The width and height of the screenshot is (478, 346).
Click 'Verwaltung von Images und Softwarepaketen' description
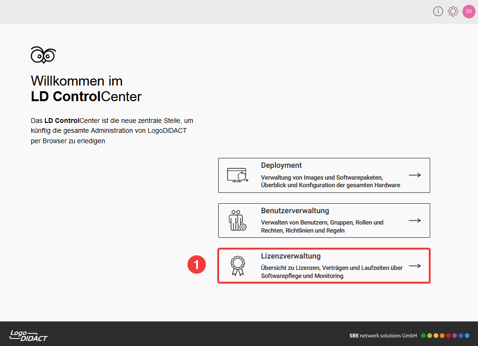(x=330, y=181)
